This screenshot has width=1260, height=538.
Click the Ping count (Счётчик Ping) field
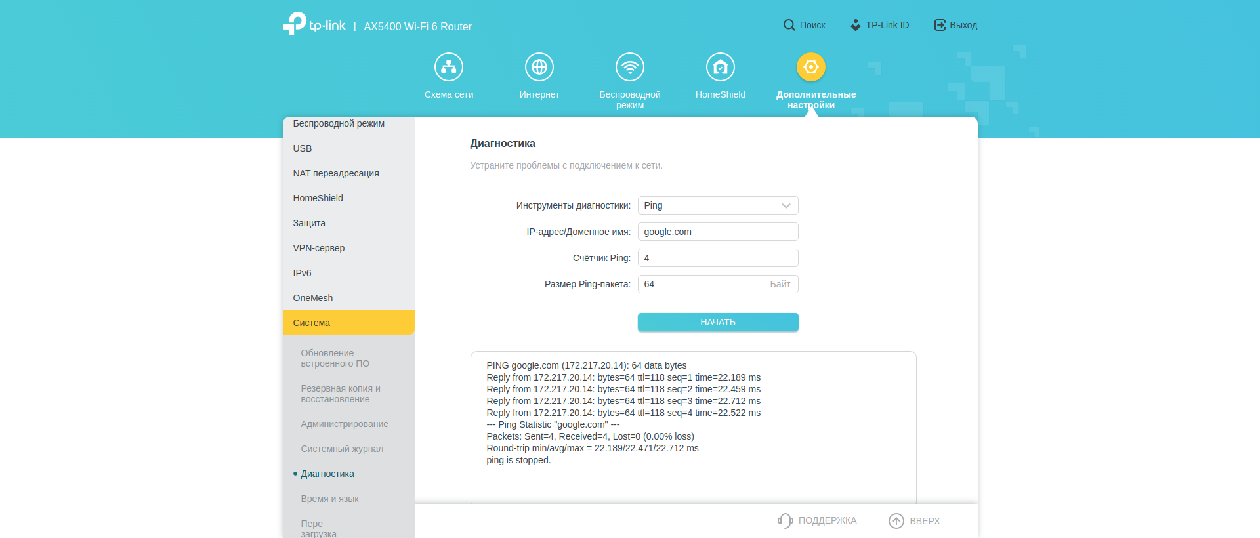click(718, 258)
